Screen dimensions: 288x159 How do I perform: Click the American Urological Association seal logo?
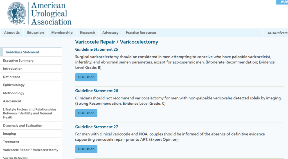click(17, 13)
